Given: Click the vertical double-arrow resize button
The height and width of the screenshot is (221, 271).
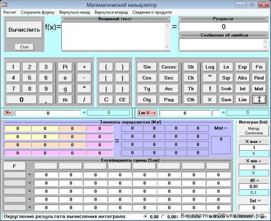Looking at the screenshot, I should pyautogui.click(x=259, y=99).
